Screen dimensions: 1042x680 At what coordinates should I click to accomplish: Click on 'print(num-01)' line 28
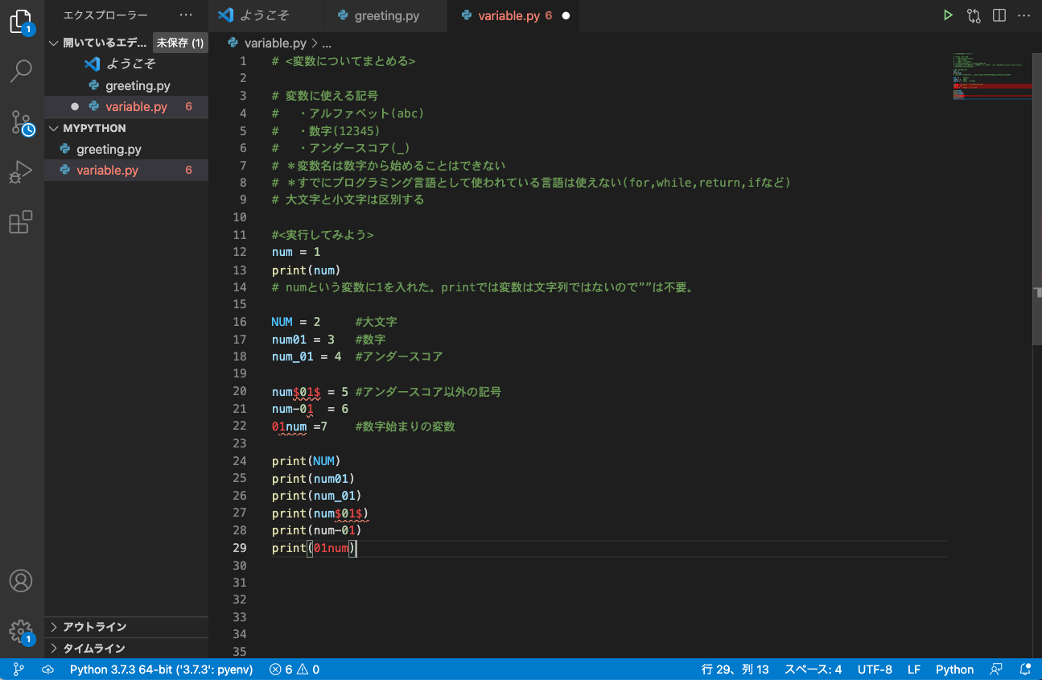[x=317, y=530]
